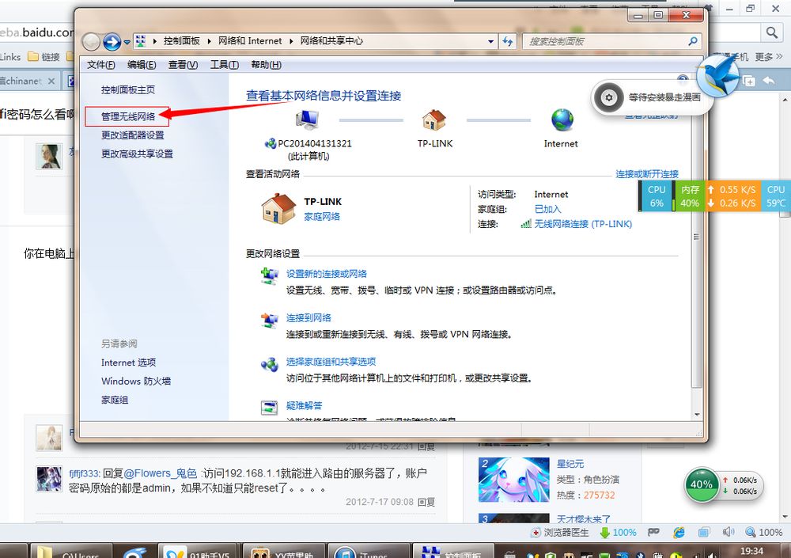Click the Forward navigation arrow in Control Panel

[x=112, y=42]
